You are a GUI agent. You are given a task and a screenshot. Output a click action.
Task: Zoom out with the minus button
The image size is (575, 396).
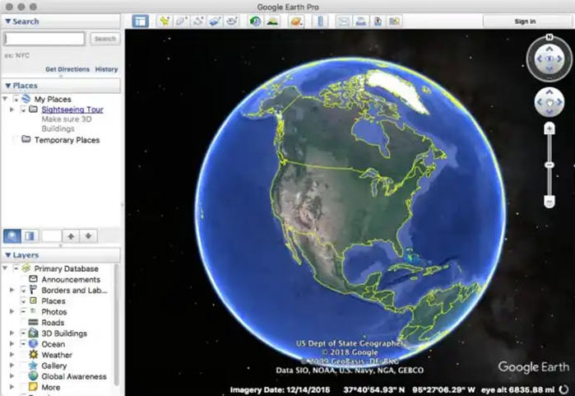(549, 201)
